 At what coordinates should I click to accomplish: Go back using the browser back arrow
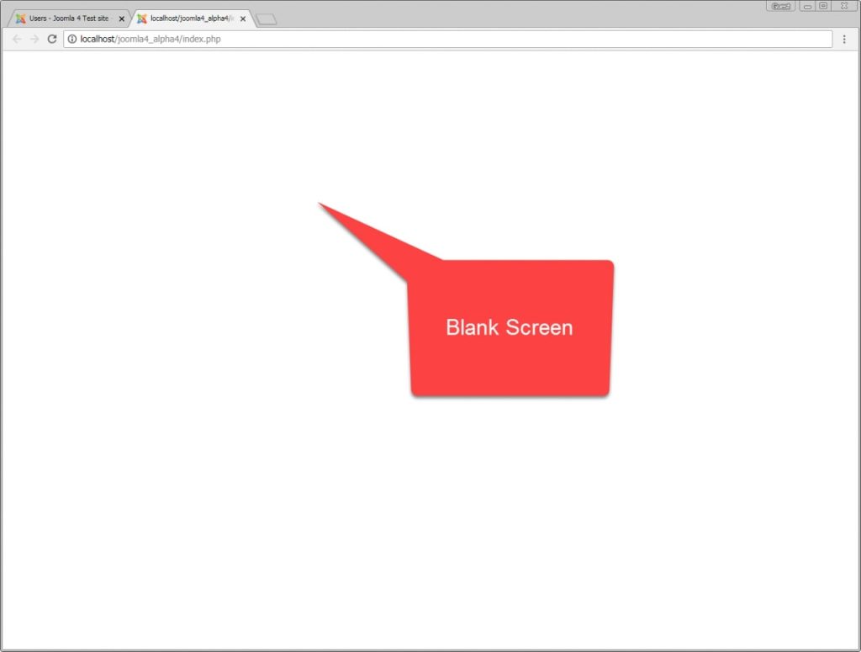(x=17, y=39)
